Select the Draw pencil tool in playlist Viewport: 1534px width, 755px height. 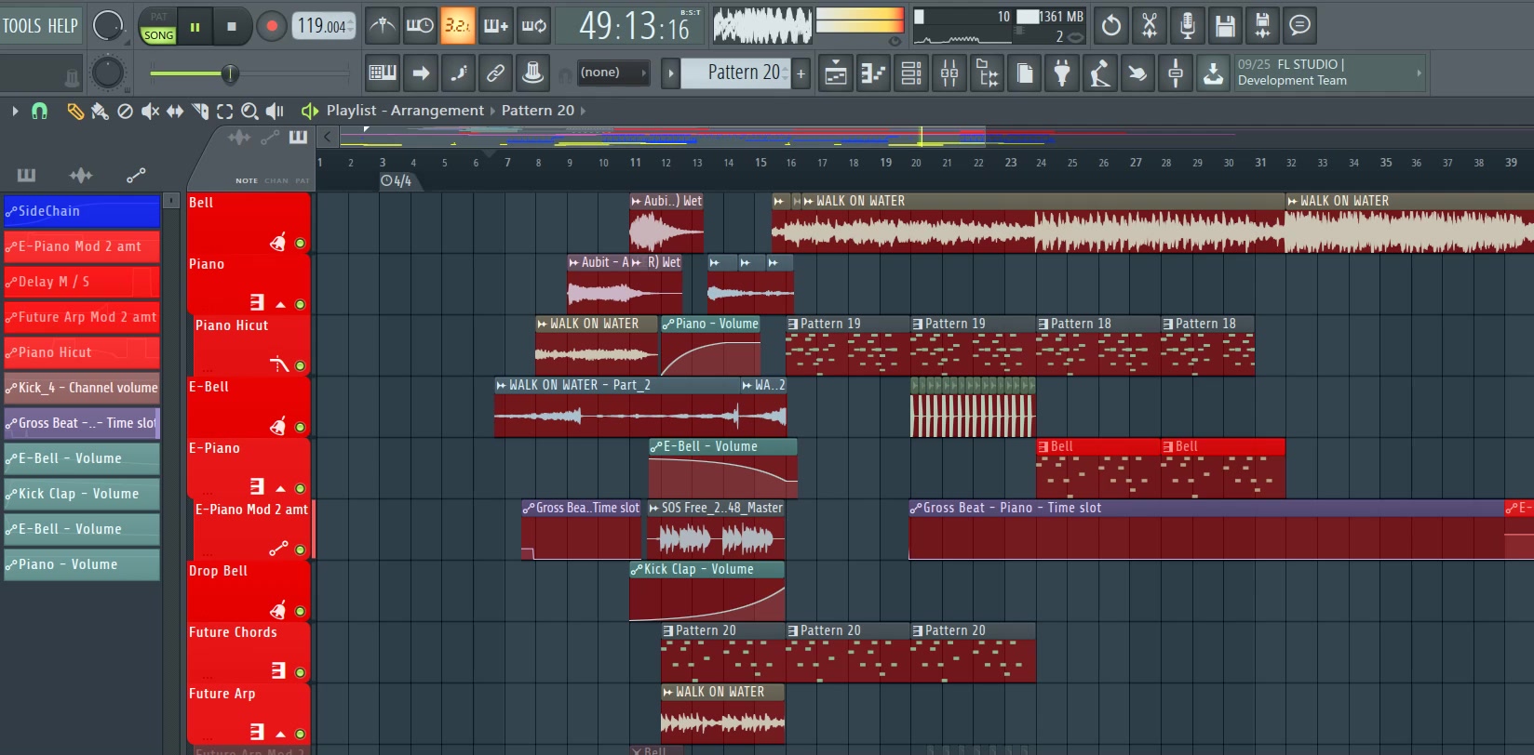75,112
